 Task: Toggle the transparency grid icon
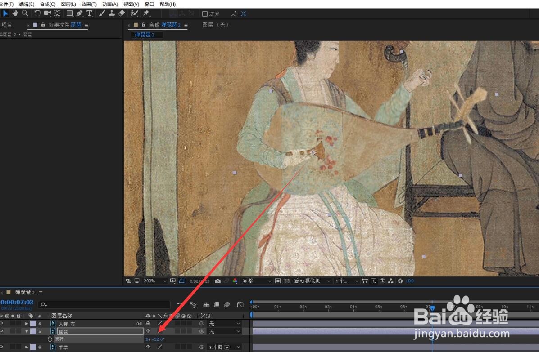286,281
